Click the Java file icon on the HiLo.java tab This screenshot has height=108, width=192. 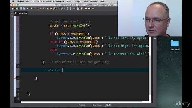click(x=16, y=13)
